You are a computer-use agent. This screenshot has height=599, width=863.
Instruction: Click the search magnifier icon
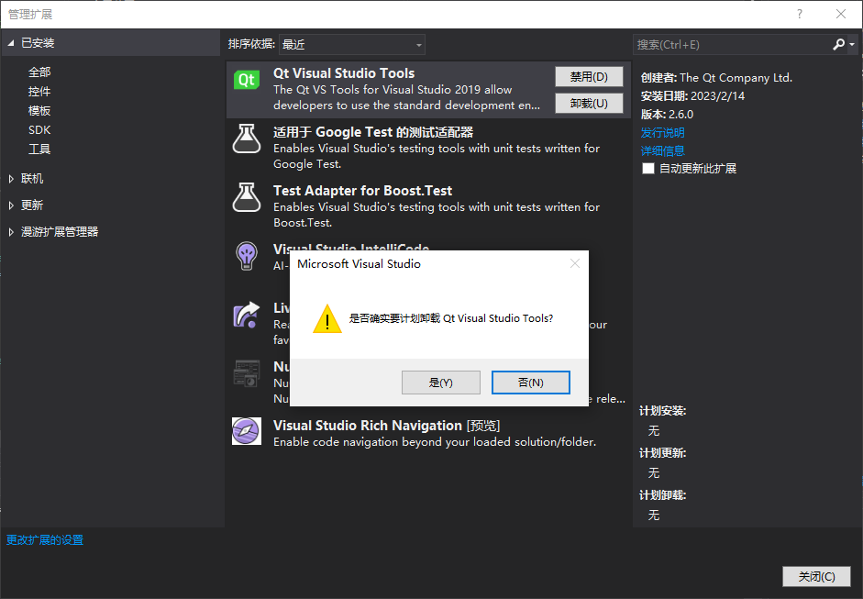point(838,44)
